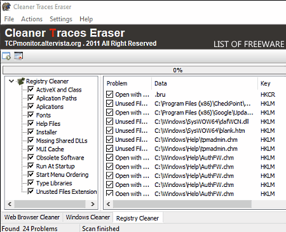Click the 'Scan finished' status text

[x=100, y=229]
